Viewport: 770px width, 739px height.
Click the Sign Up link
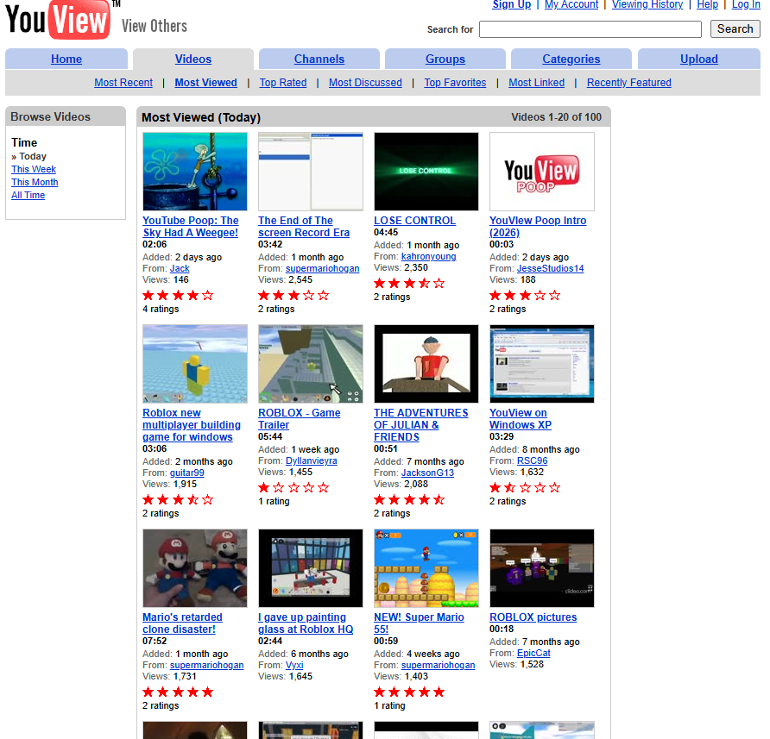coord(512,4)
